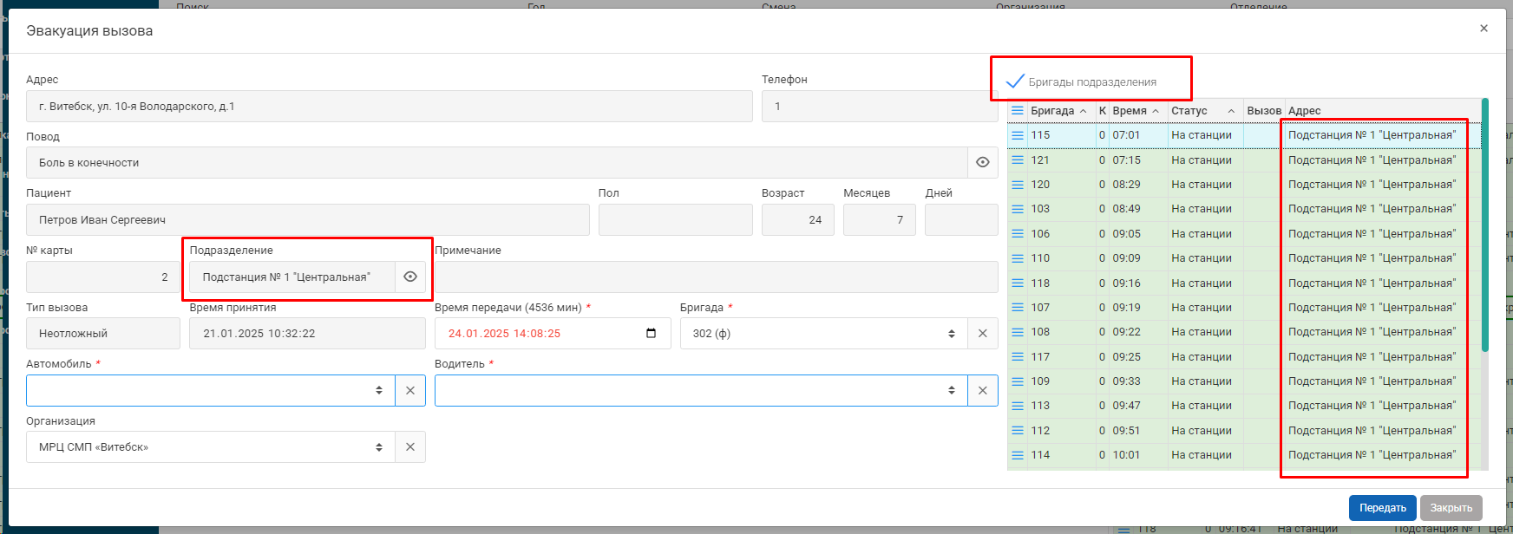The height and width of the screenshot is (534, 1513).
Task: Click the Адрес input field
Action: pos(390,107)
